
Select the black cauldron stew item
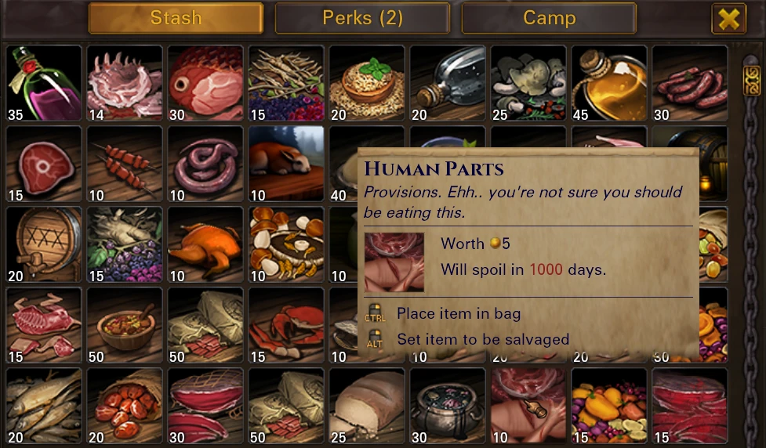coord(448,406)
